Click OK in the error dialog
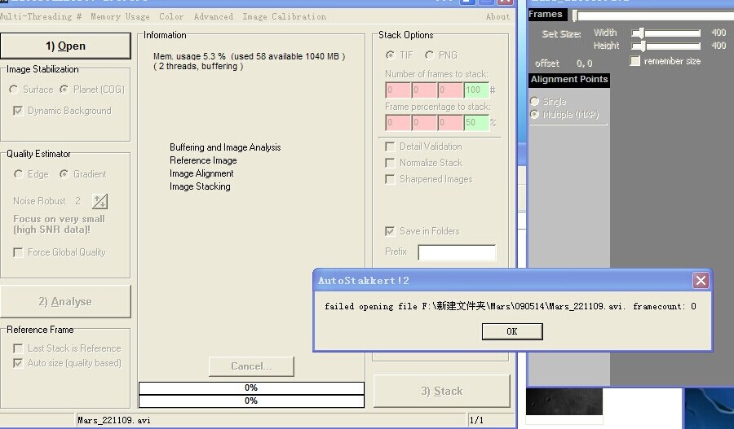734x429 pixels. coord(512,331)
